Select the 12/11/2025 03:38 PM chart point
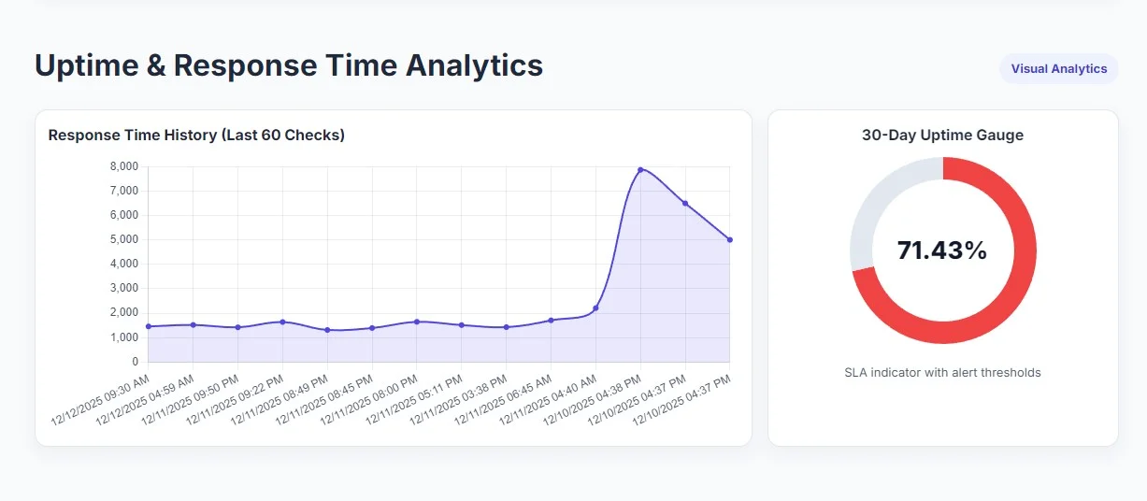 point(507,327)
